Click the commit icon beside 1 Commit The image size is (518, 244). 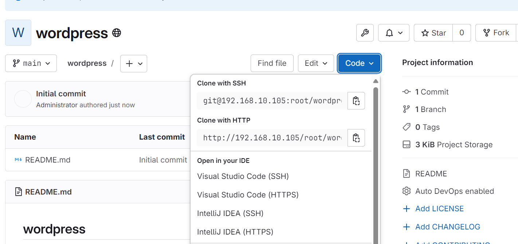click(x=407, y=92)
